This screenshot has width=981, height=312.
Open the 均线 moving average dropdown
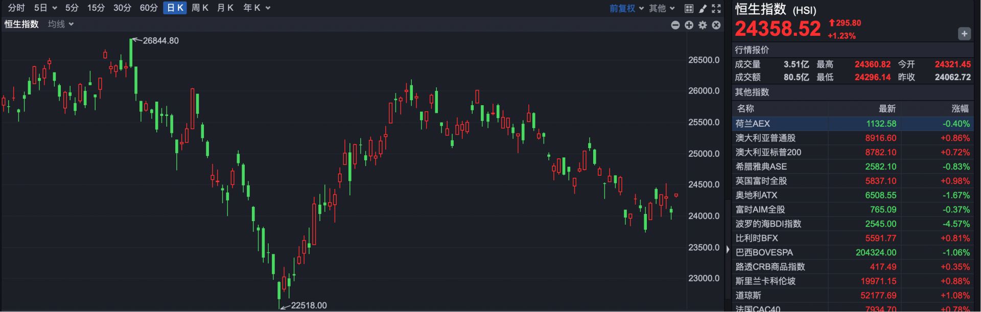61,24
